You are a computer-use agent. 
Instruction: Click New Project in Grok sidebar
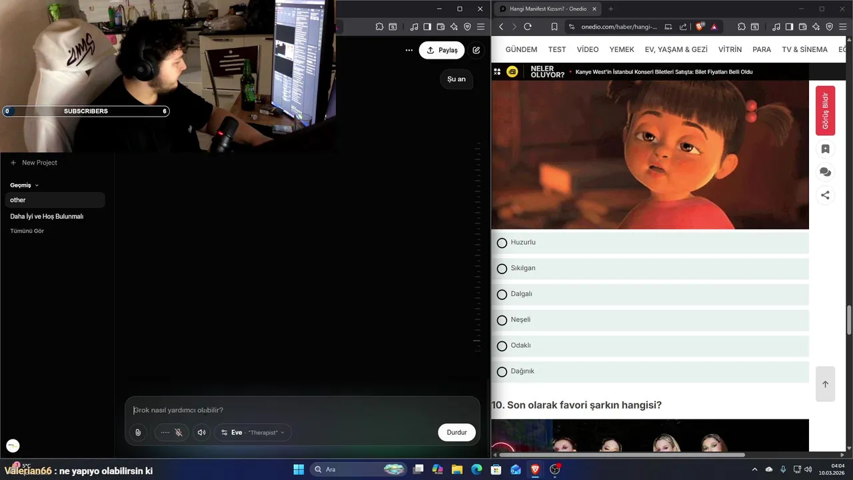tap(33, 163)
